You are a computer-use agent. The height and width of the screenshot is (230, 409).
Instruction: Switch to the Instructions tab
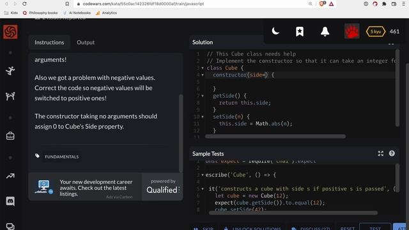tap(49, 42)
